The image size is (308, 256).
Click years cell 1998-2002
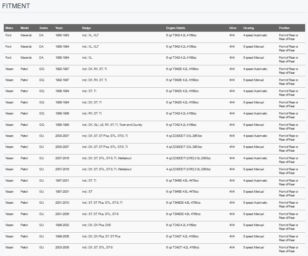[x=62, y=225]
